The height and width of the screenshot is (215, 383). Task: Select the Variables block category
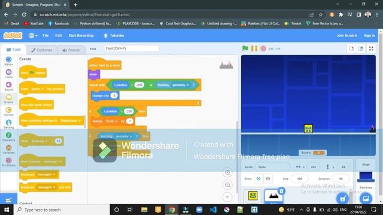8,149
